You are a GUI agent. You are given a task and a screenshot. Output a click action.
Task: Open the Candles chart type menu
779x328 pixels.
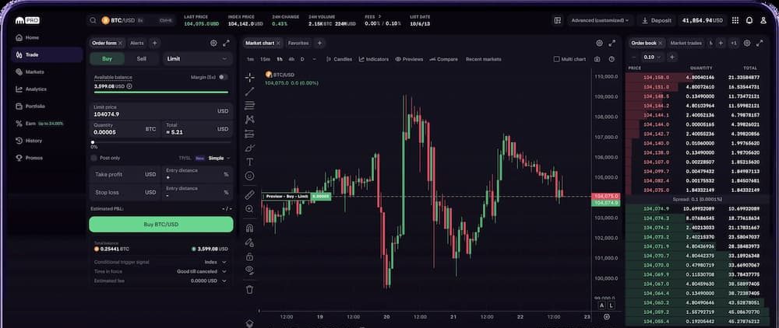[340, 59]
